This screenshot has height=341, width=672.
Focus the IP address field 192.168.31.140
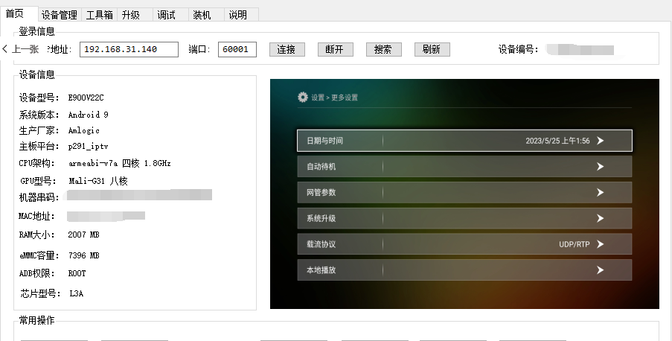point(129,49)
